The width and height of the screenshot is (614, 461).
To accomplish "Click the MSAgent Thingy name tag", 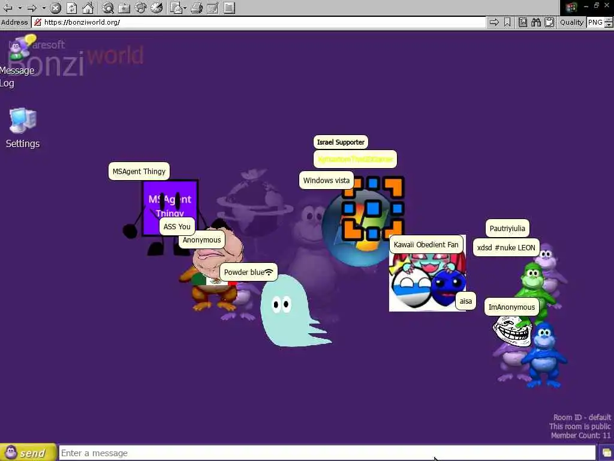I will (x=139, y=171).
